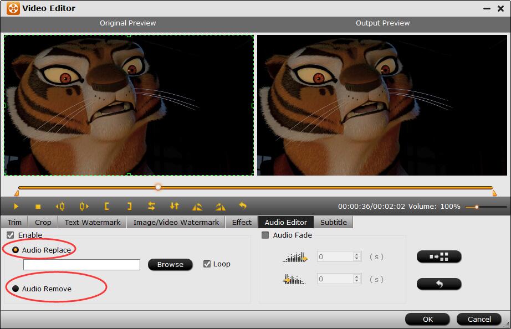
Task: Stop the video preview playback
Action: pos(38,207)
